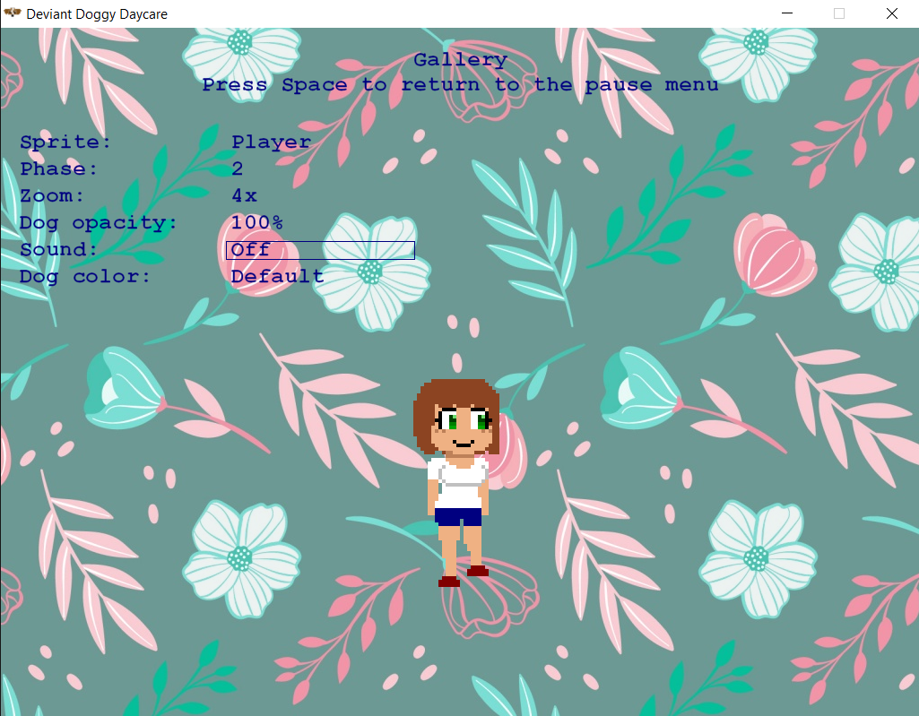Click the Gallery heading
Image resolution: width=919 pixels, height=716 pixels.
(x=460, y=60)
